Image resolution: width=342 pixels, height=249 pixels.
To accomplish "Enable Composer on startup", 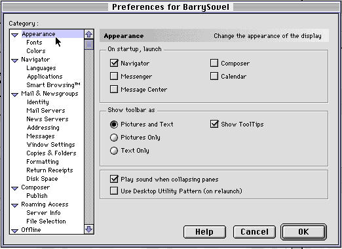I will [214, 63].
